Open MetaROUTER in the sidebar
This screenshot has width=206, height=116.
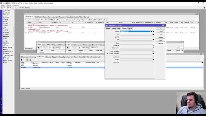pyautogui.click(x=9, y=52)
